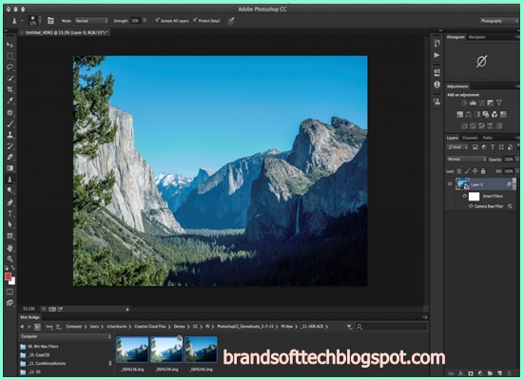Viewport: 523px width, 380px height.
Task: Go back in Mini Bridge
Action: click(x=22, y=327)
